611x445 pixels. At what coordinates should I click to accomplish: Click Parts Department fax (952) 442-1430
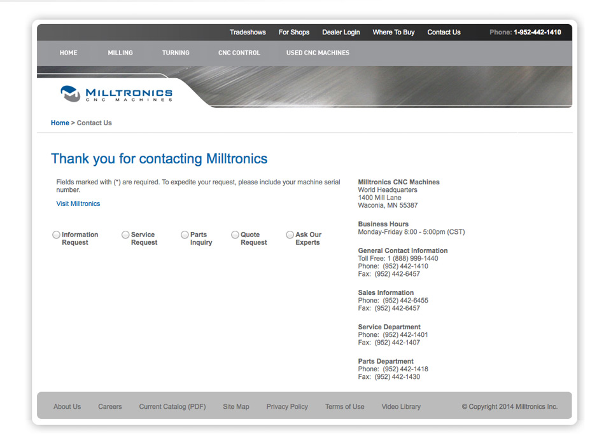point(397,377)
